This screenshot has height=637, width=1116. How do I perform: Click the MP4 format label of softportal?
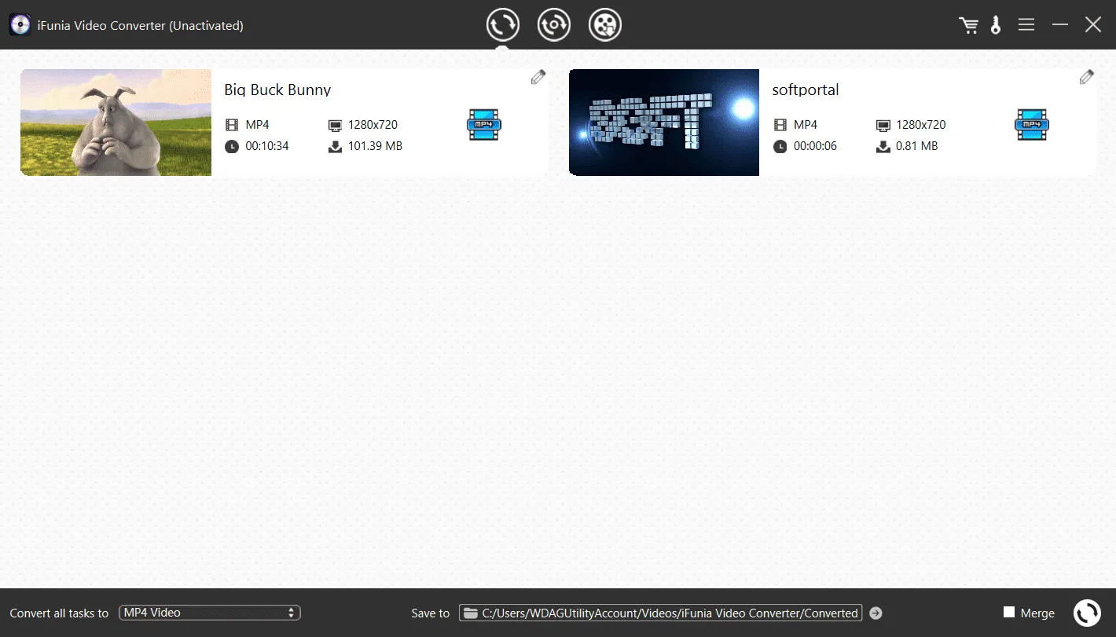click(x=806, y=125)
